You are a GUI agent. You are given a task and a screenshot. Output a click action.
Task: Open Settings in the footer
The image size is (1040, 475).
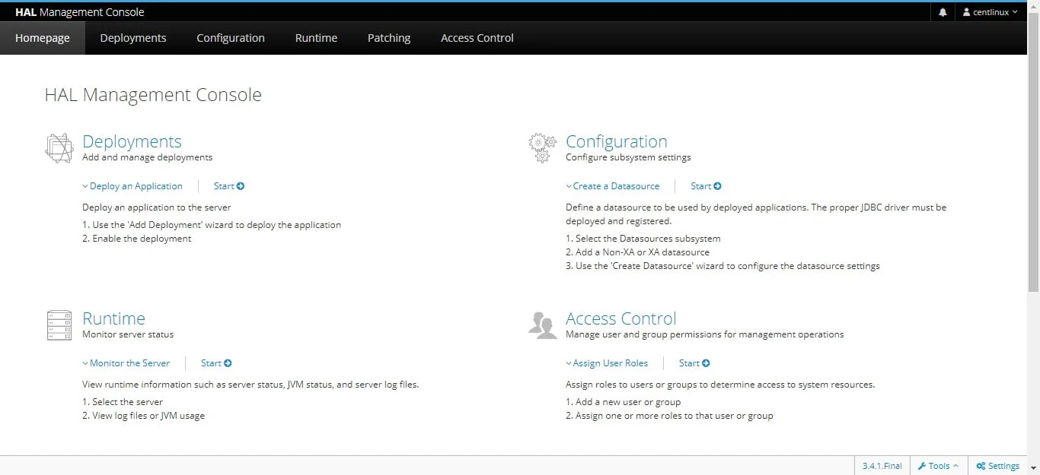point(998,466)
